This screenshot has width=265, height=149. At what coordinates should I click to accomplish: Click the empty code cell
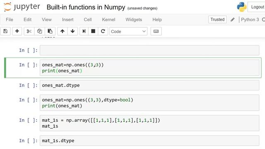click(x=149, y=50)
